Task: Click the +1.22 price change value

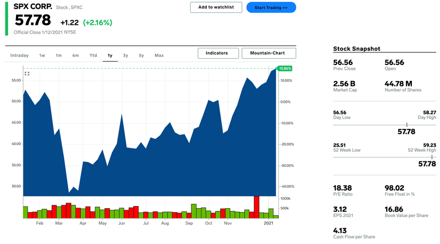Action: click(70, 23)
